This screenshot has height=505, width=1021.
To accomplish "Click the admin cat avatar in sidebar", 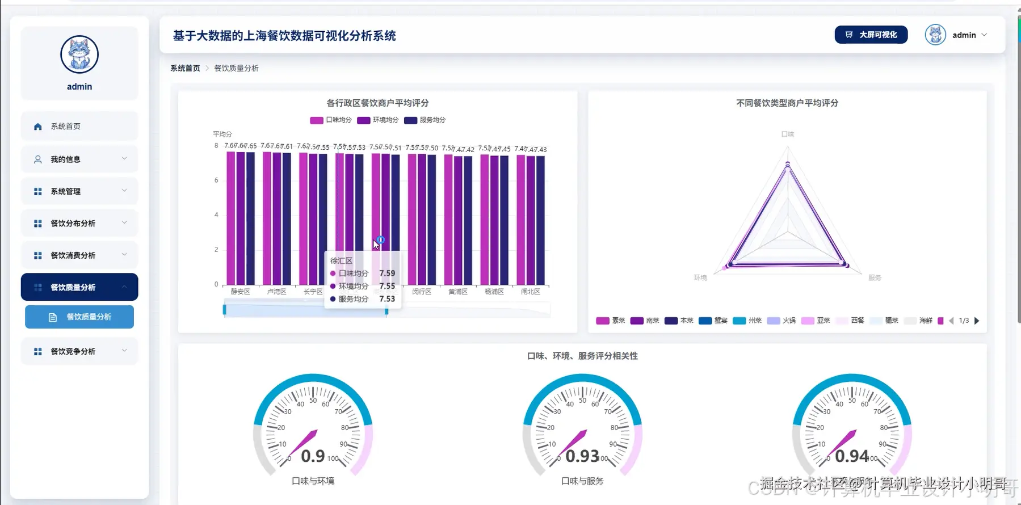I will tap(79, 54).
